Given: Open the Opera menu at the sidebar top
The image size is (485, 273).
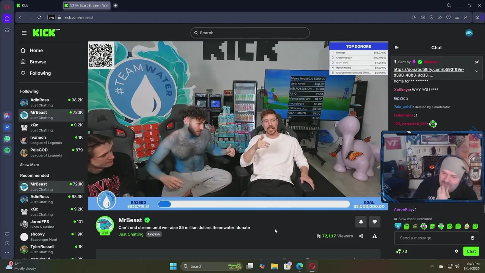Looking at the screenshot, I should point(7,7).
